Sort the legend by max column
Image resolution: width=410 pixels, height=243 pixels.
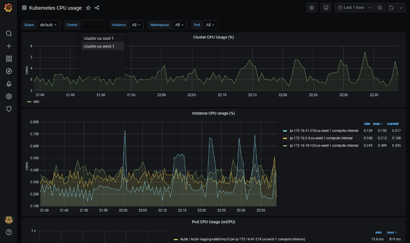coord(377,124)
